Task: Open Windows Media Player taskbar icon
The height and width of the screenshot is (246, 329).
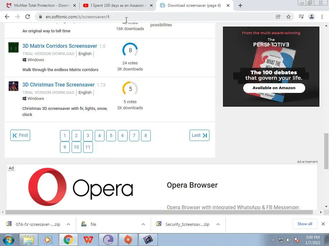Action: click(49, 240)
